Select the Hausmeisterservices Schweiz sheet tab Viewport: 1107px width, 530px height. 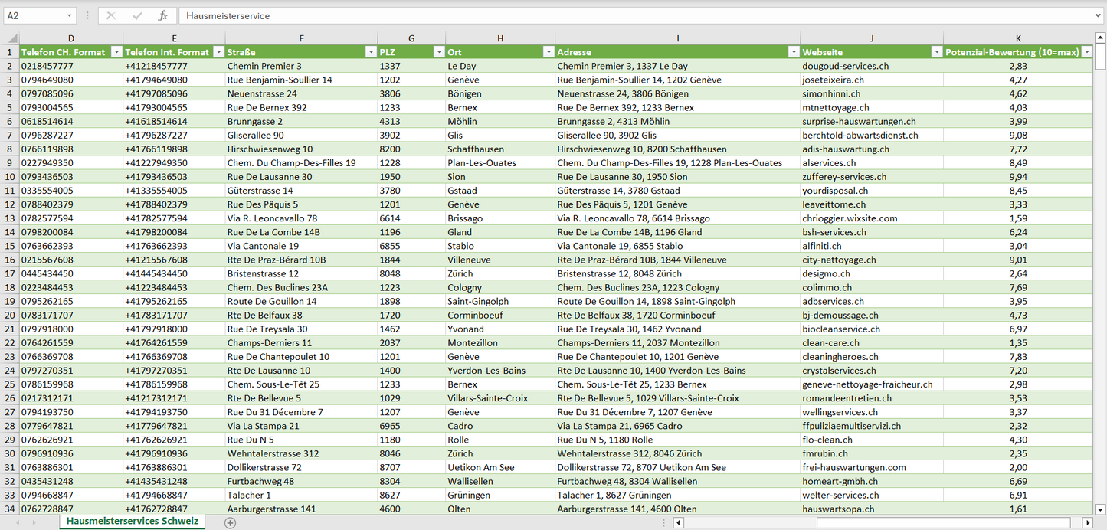pyautogui.click(x=132, y=521)
